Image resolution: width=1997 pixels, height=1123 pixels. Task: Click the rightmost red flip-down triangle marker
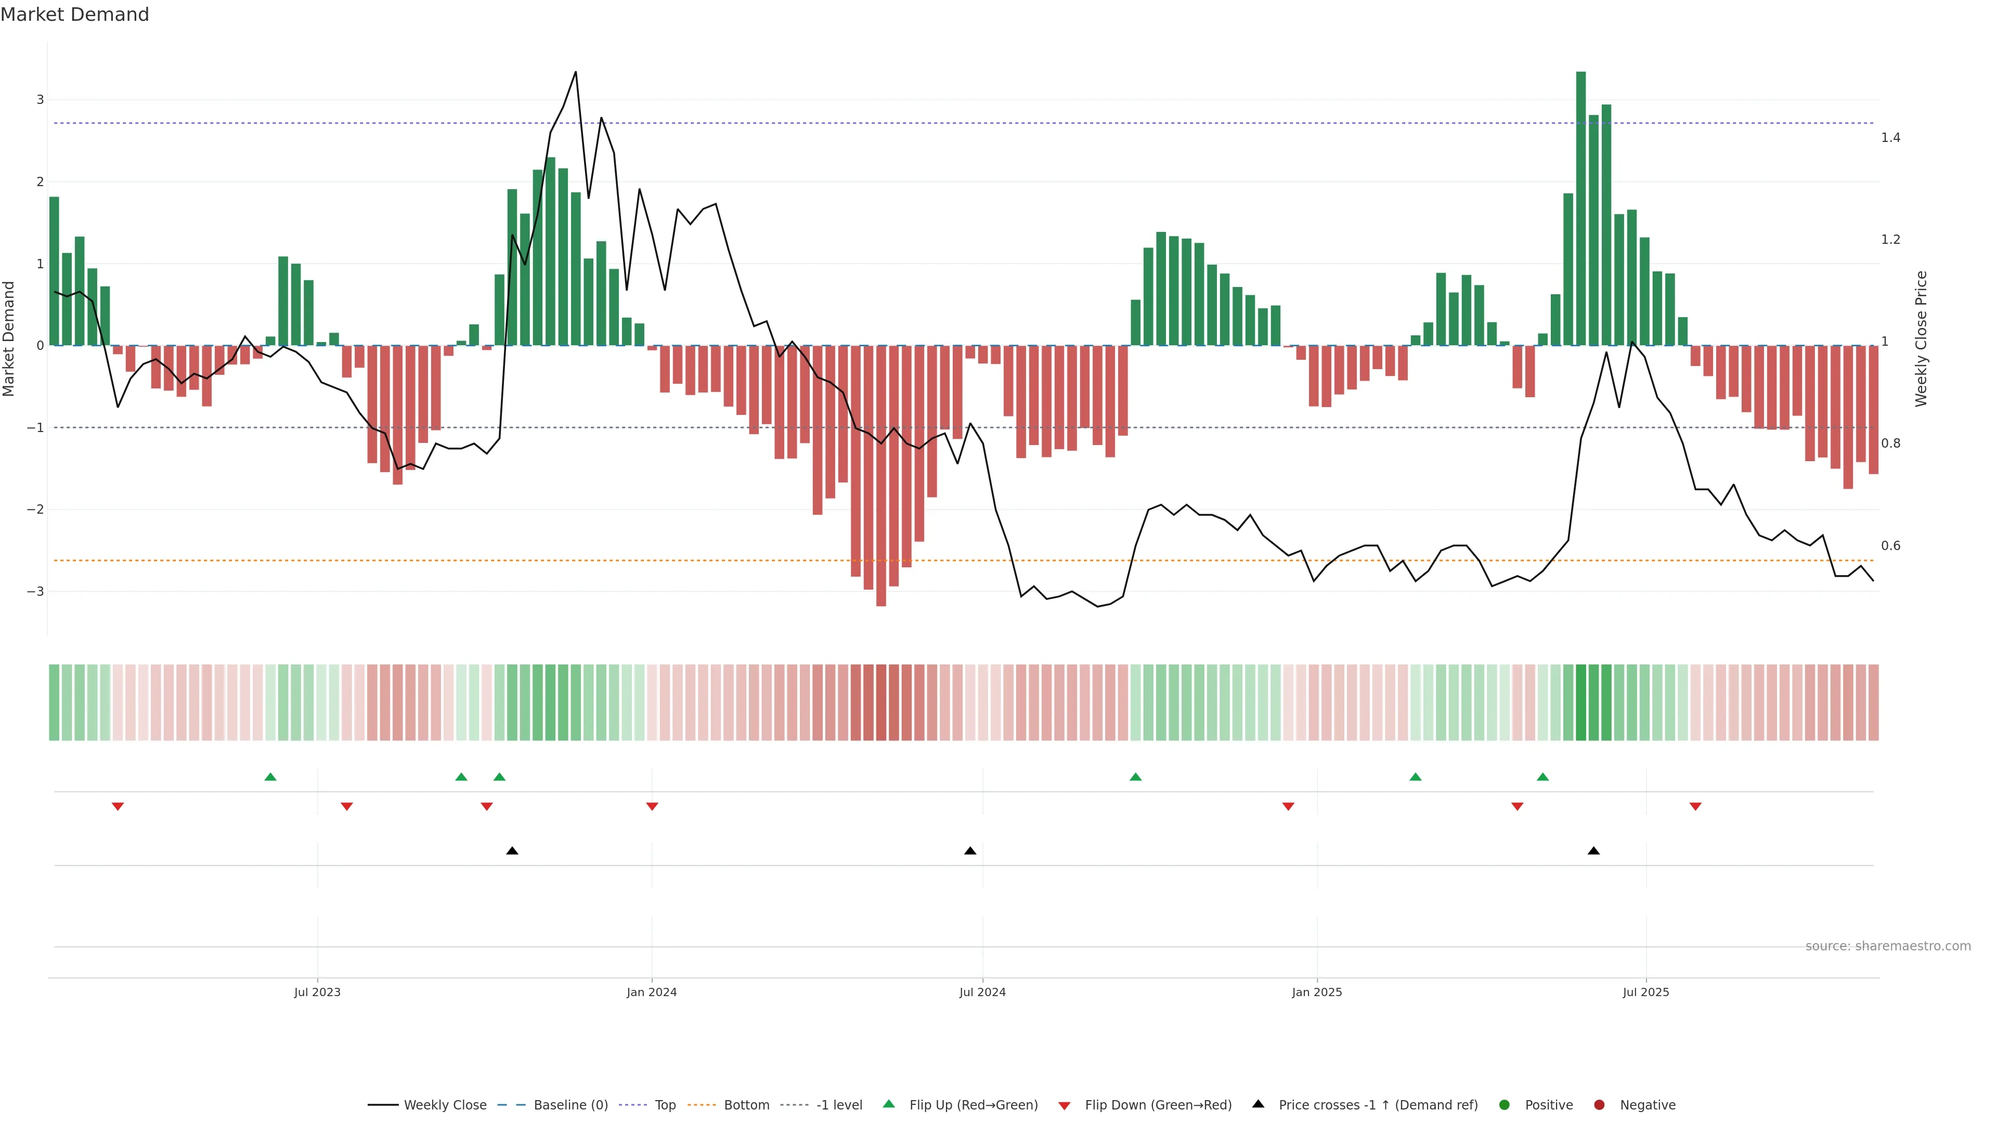(x=1695, y=807)
